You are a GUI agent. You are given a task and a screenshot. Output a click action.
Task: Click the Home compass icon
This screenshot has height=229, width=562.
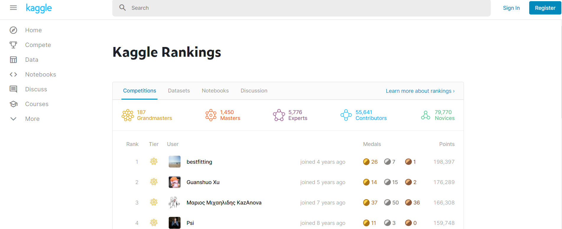[13, 30]
